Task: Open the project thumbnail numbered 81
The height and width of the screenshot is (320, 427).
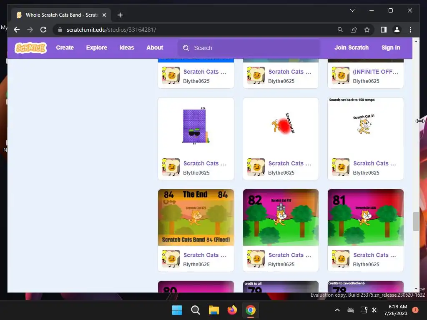Action: coord(366,217)
